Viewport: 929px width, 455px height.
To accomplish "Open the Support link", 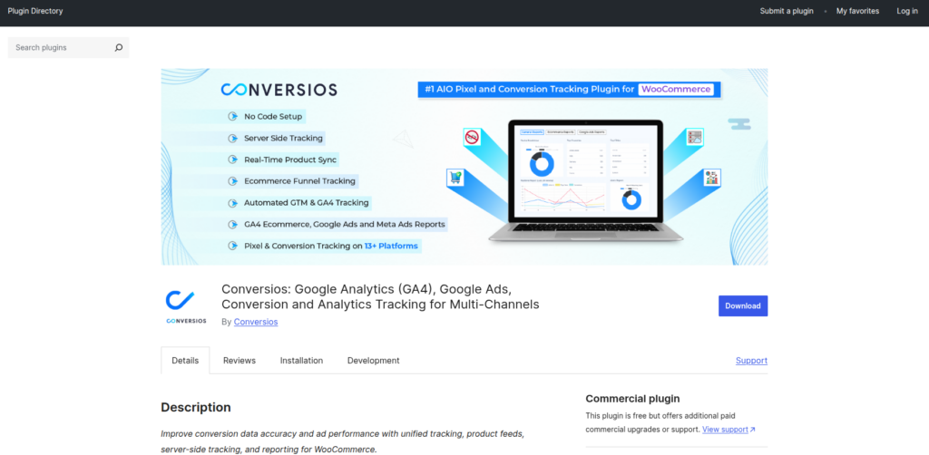I will tap(751, 361).
